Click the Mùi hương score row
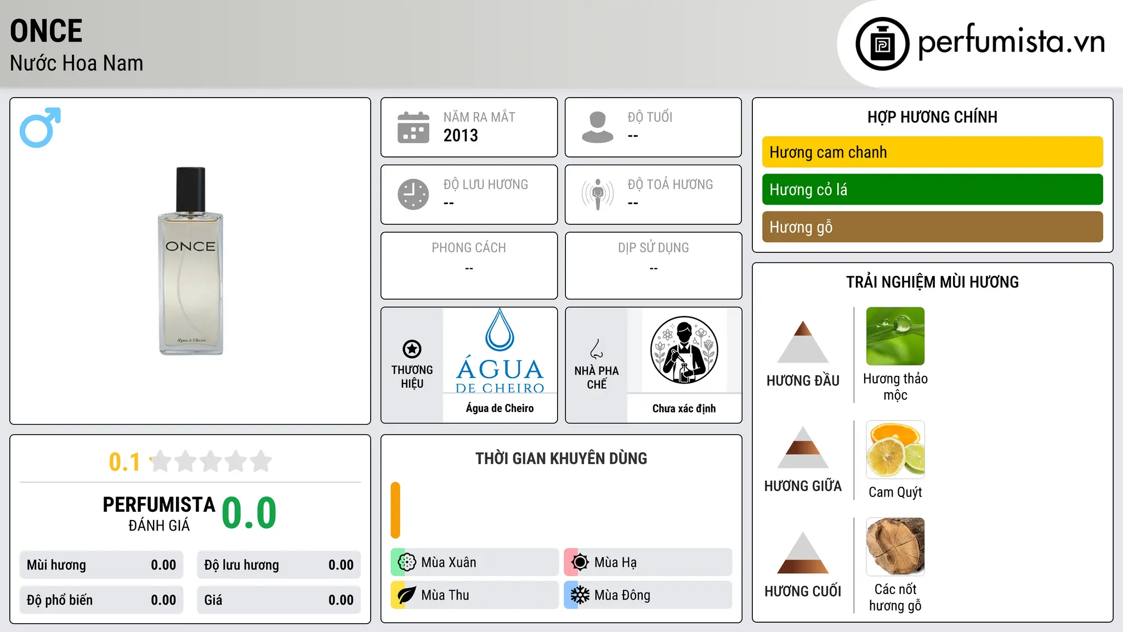 click(x=101, y=565)
